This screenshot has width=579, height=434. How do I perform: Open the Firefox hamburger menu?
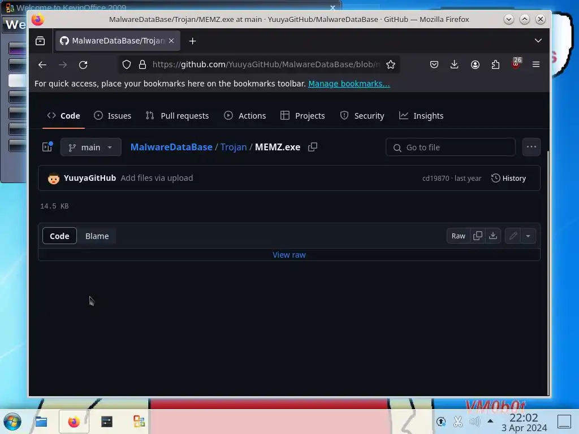coord(536,64)
